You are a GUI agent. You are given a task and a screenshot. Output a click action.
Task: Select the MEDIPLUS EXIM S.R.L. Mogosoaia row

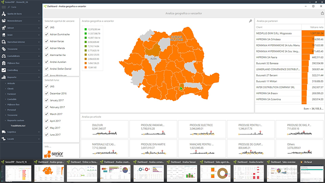(x=290, y=33)
